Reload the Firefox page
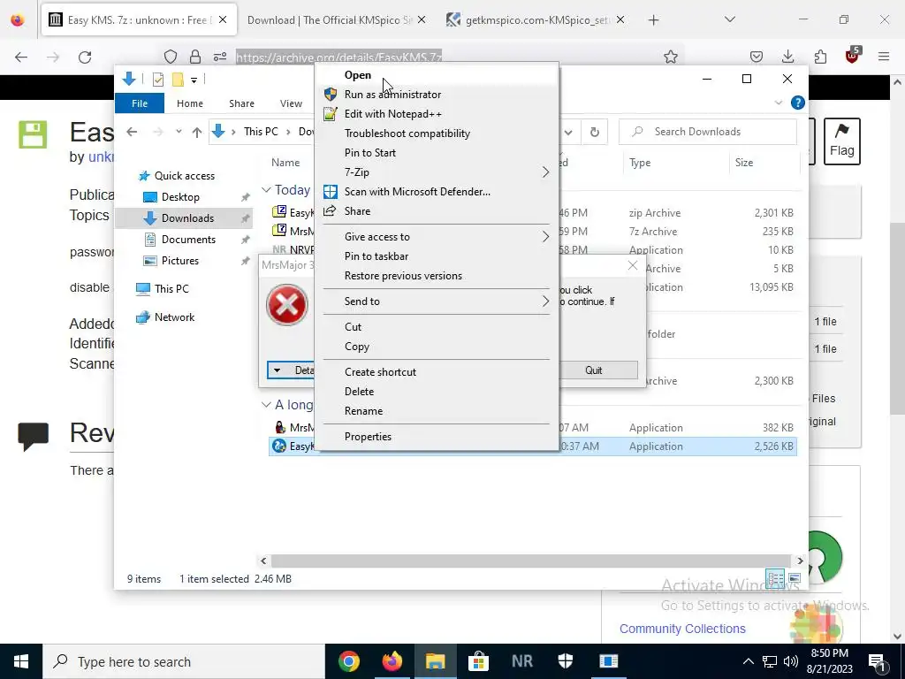 (x=85, y=57)
